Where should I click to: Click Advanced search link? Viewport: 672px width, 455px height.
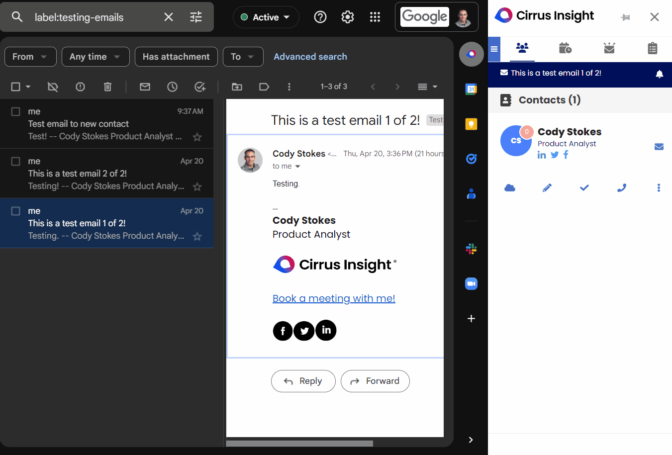coord(310,57)
